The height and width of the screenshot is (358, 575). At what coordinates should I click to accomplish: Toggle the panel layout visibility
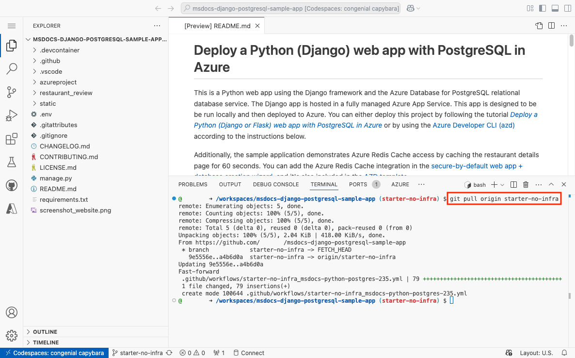coord(554,8)
